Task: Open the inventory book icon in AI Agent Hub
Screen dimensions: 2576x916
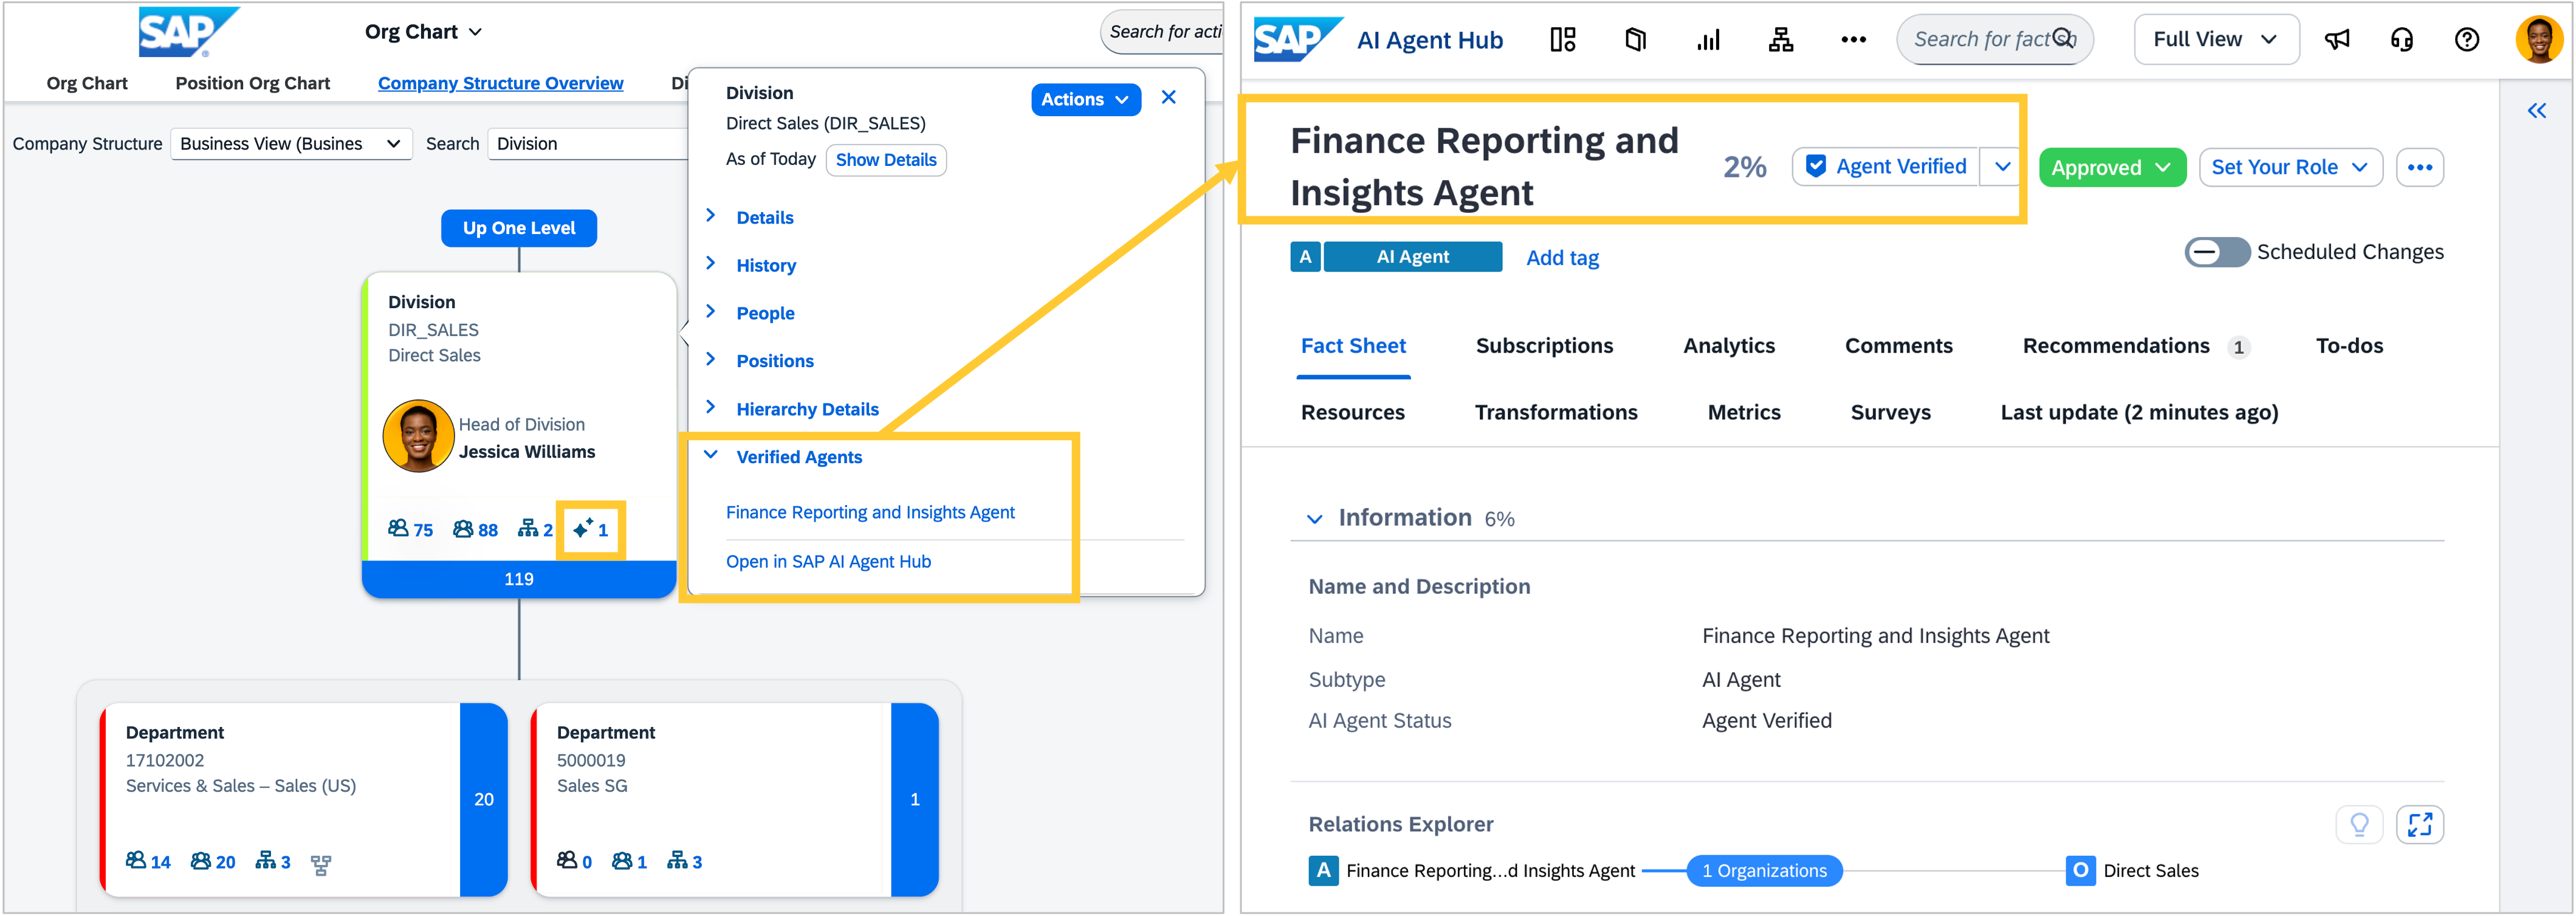Action: pyautogui.click(x=1635, y=40)
